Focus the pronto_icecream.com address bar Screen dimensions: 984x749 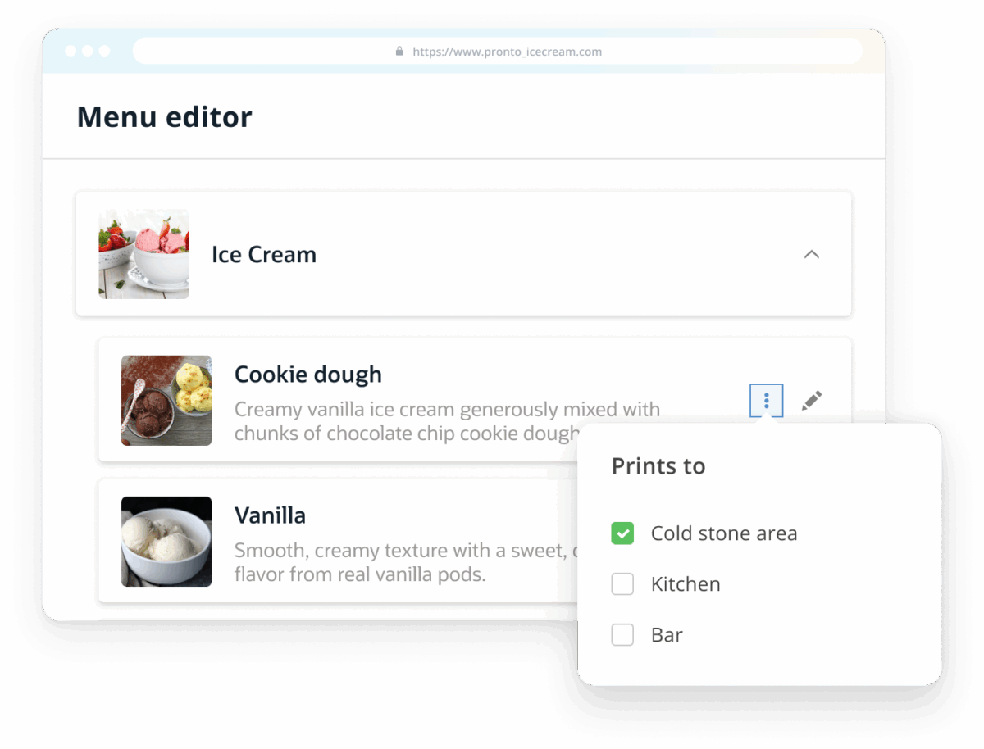point(498,51)
